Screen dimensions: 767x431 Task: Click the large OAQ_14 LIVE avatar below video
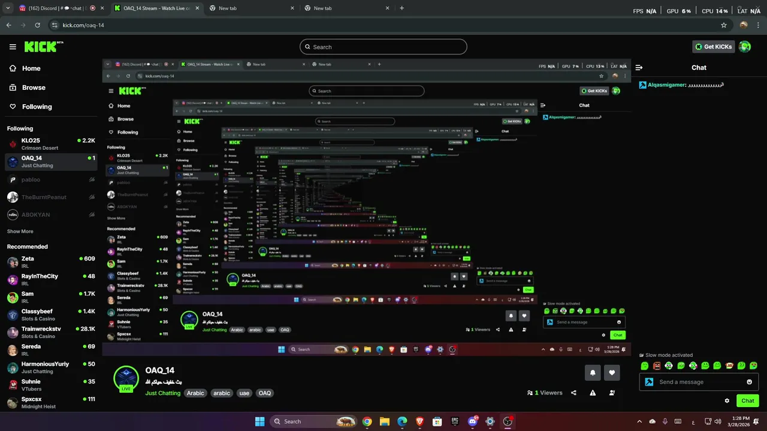(x=126, y=378)
